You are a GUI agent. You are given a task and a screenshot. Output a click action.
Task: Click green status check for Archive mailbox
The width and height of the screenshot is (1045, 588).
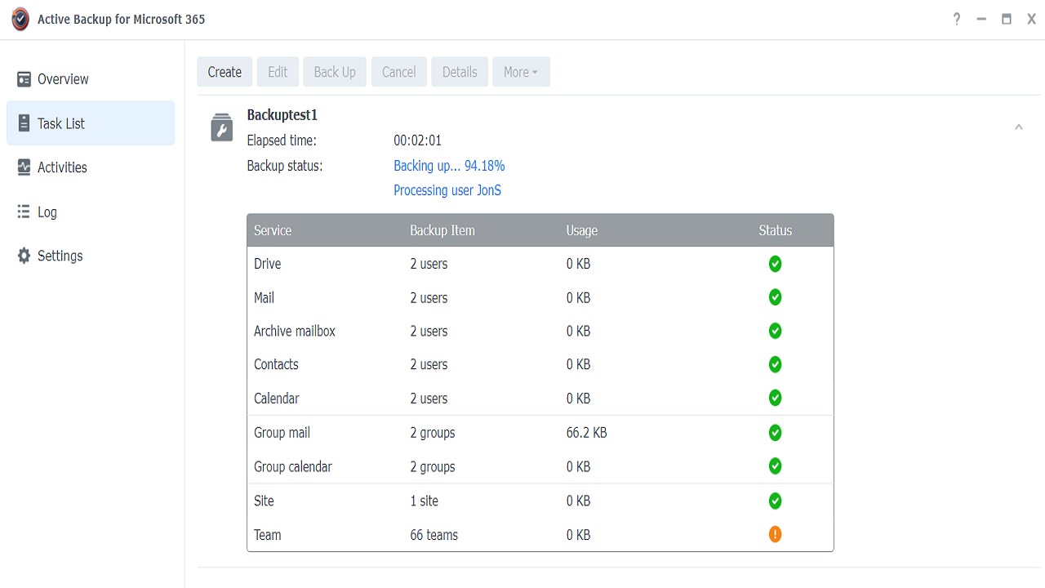tap(775, 331)
